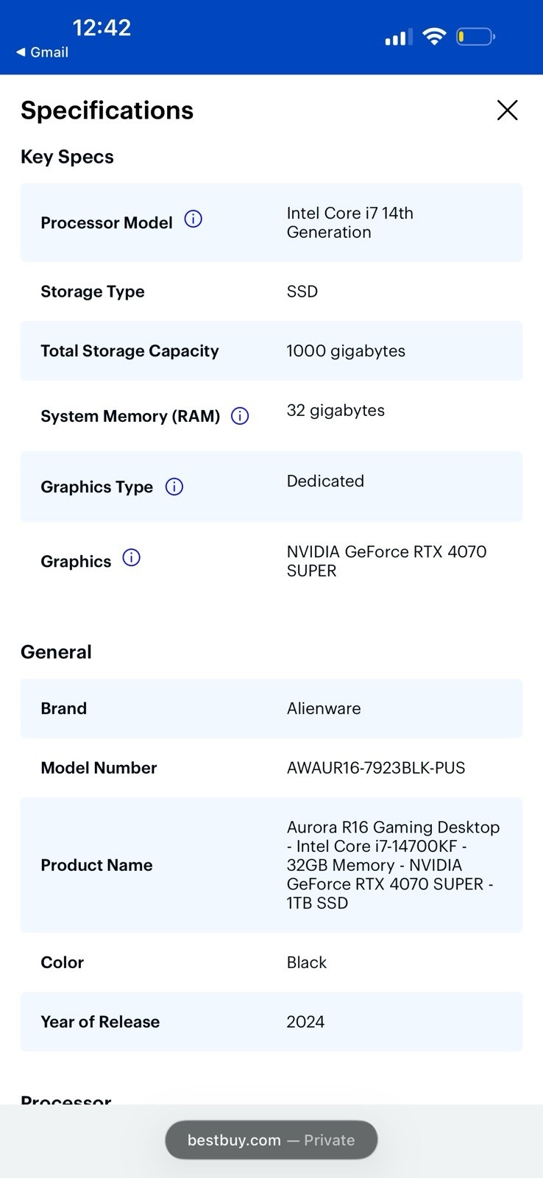Close the Specifications panel

tap(507, 110)
